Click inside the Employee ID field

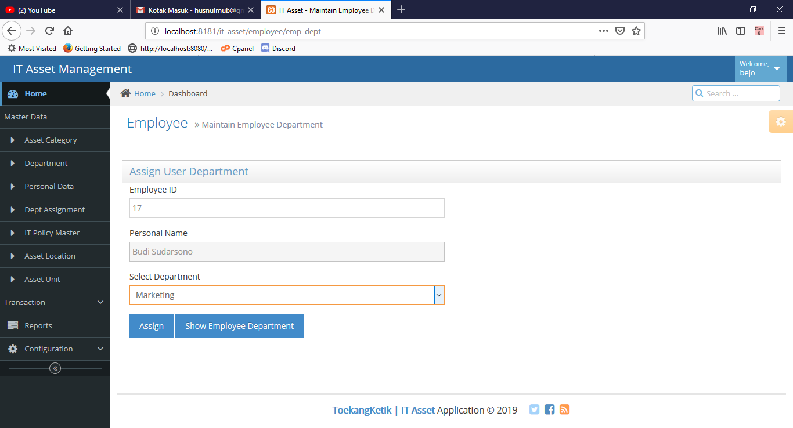tap(287, 208)
